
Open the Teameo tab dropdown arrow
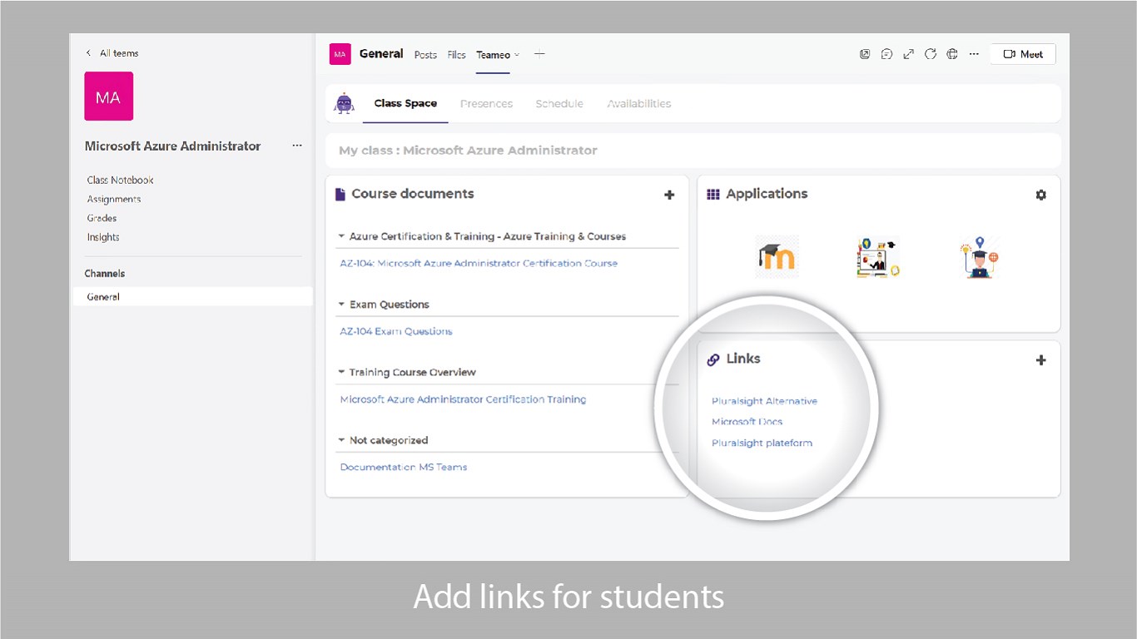pos(517,55)
